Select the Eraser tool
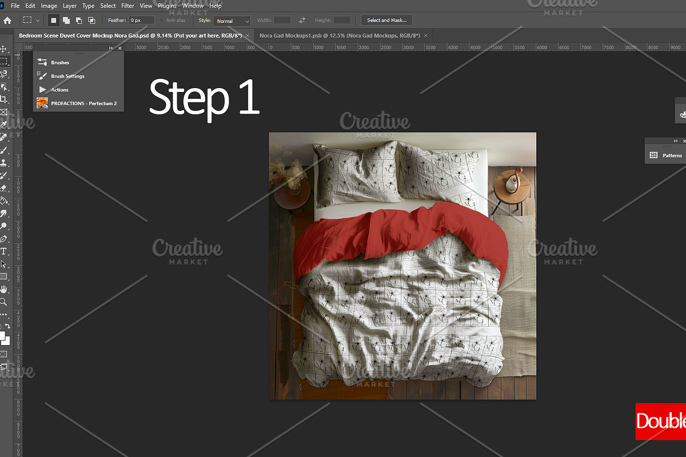This screenshot has width=686, height=457. click(3, 187)
